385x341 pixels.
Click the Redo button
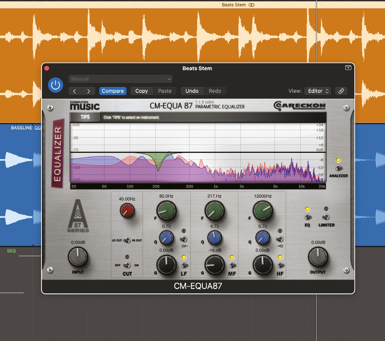click(215, 91)
